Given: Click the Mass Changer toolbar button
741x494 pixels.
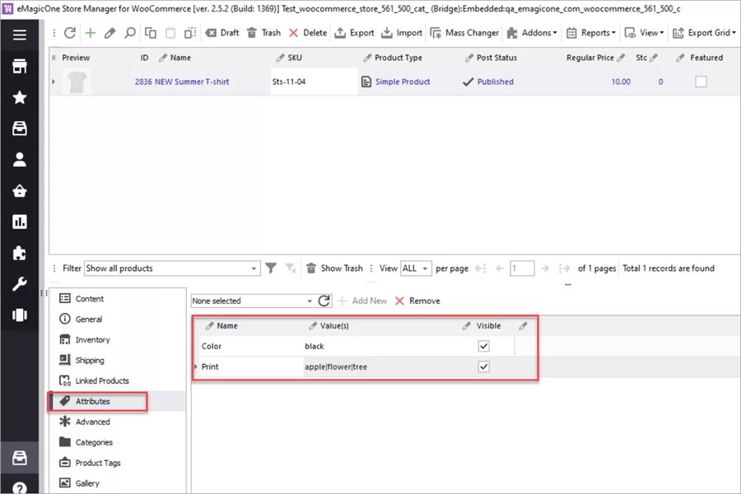Looking at the screenshot, I should click(x=464, y=34).
